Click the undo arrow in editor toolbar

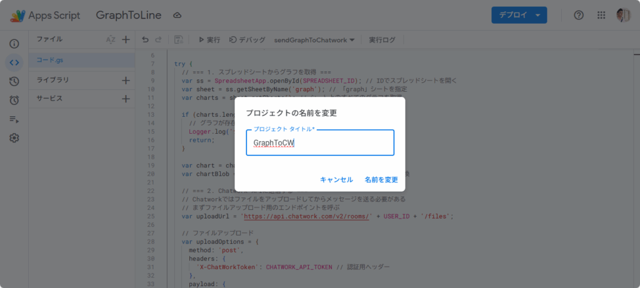coord(145,40)
